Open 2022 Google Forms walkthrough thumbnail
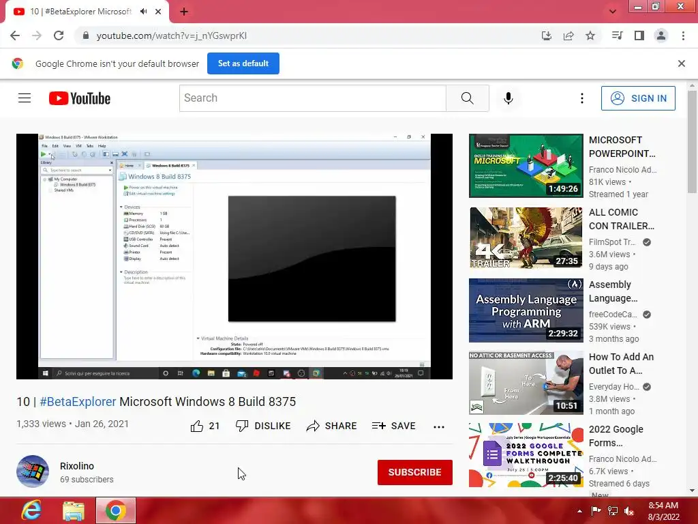Screen dimensions: 698x524 526,455
